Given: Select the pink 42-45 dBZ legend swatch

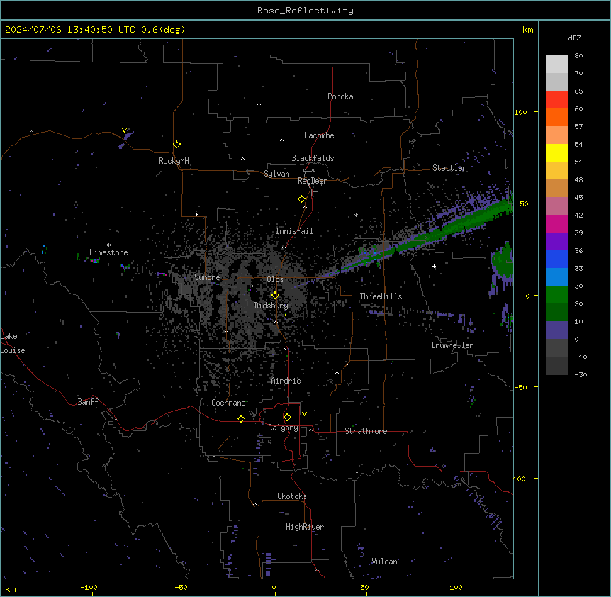Looking at the screenshot, I should click(557, 206).
